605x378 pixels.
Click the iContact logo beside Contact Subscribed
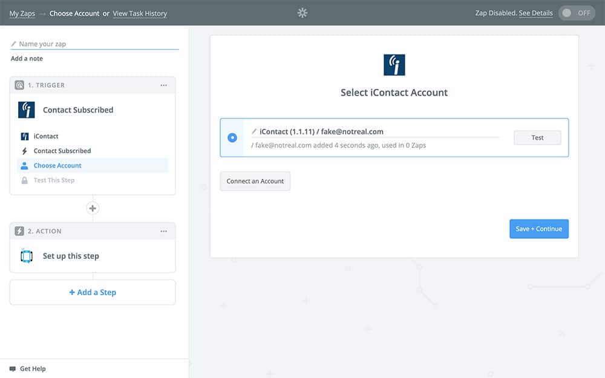(27, 109)
